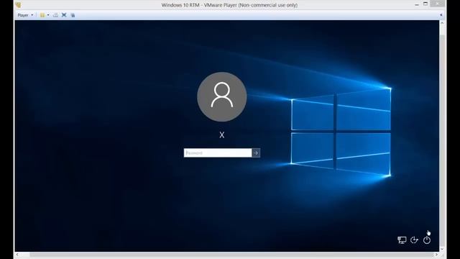Click the Unity mode toolbar icon
The width and height of the screenshot is (460, 259).
click(x=73, y=15)
